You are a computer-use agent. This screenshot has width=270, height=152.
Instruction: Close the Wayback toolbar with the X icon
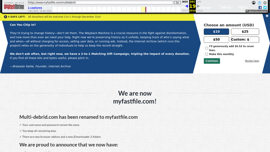coord(265,3)
